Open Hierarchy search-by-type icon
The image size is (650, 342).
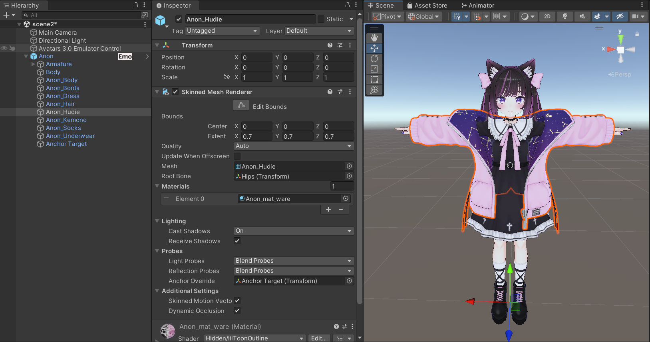145,15
